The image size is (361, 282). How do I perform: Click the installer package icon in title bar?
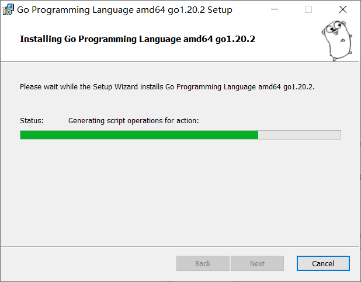point(8,10)
